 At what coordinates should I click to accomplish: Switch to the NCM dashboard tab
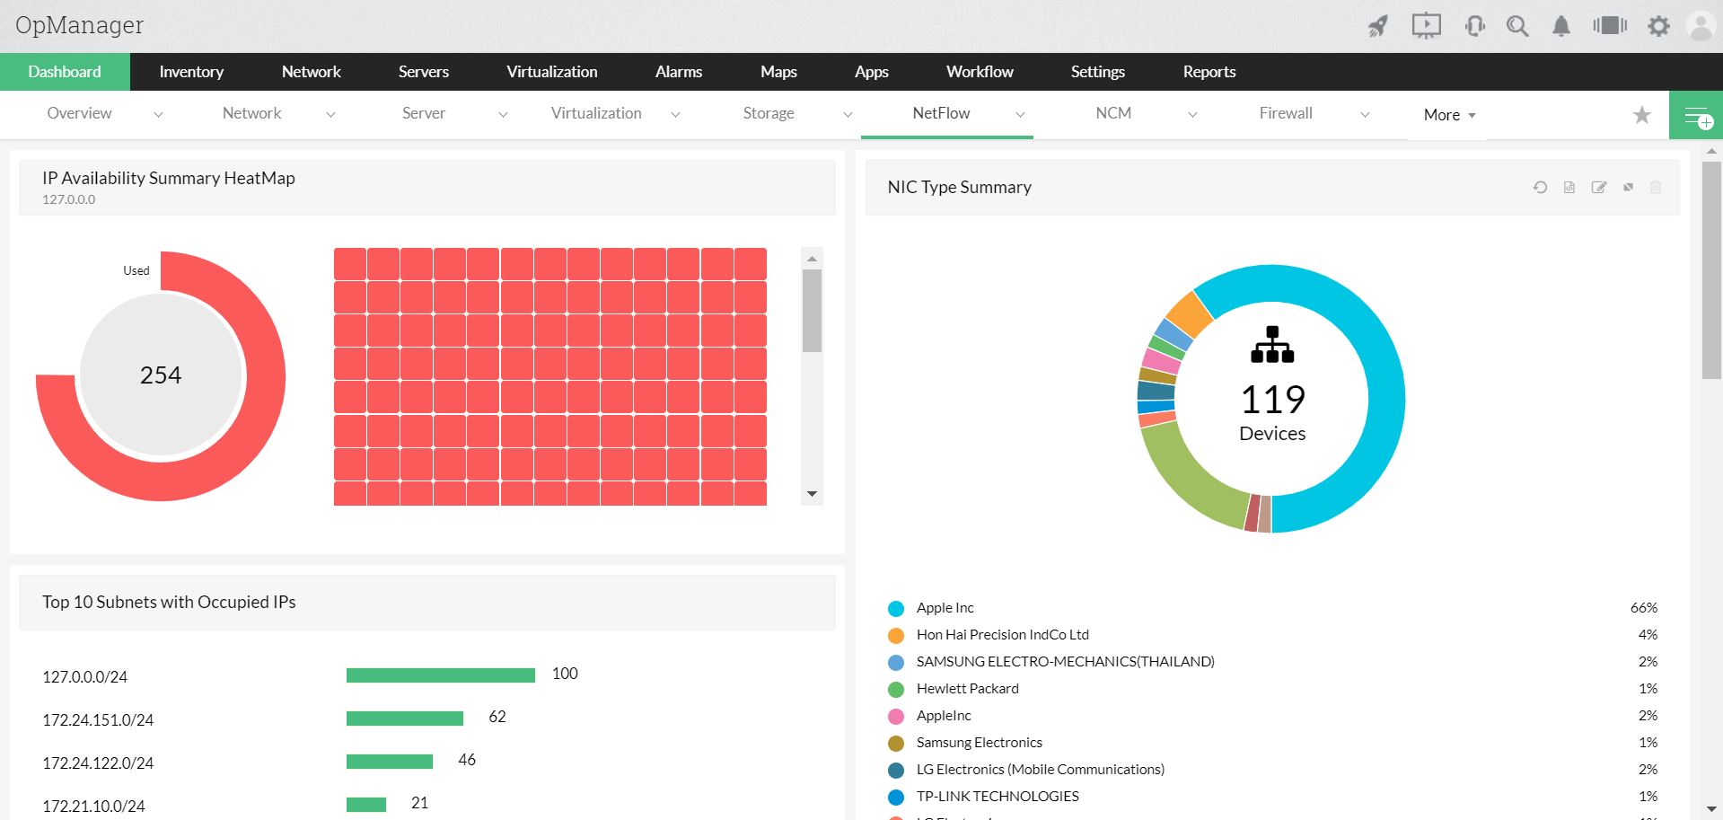click(x=1113, y=113)
